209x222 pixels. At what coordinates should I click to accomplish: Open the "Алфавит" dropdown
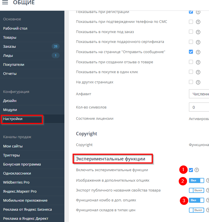pyautogui.click(x=199, y=94)
